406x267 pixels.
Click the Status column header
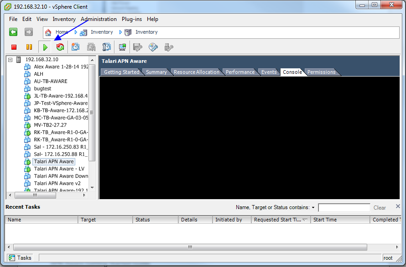[156, 220]
